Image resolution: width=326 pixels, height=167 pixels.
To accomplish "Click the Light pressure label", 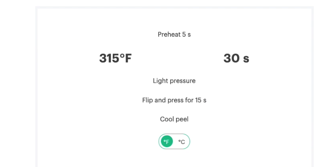I will click(174, 81).
